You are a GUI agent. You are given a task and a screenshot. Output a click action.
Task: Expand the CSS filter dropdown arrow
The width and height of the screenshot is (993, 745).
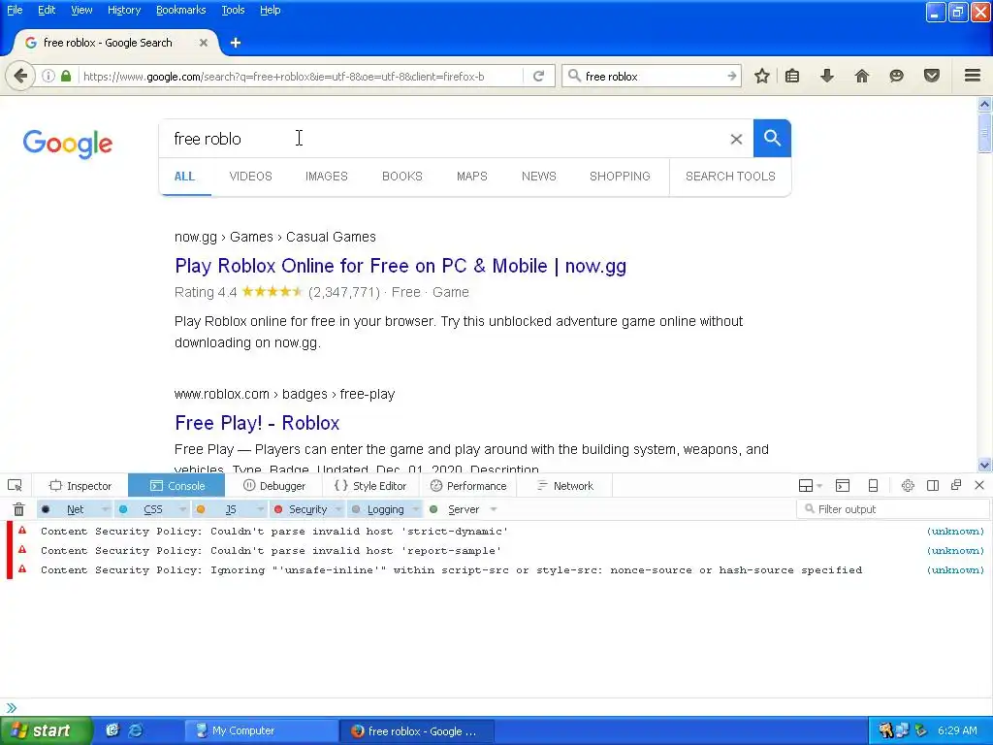(182, 509)
